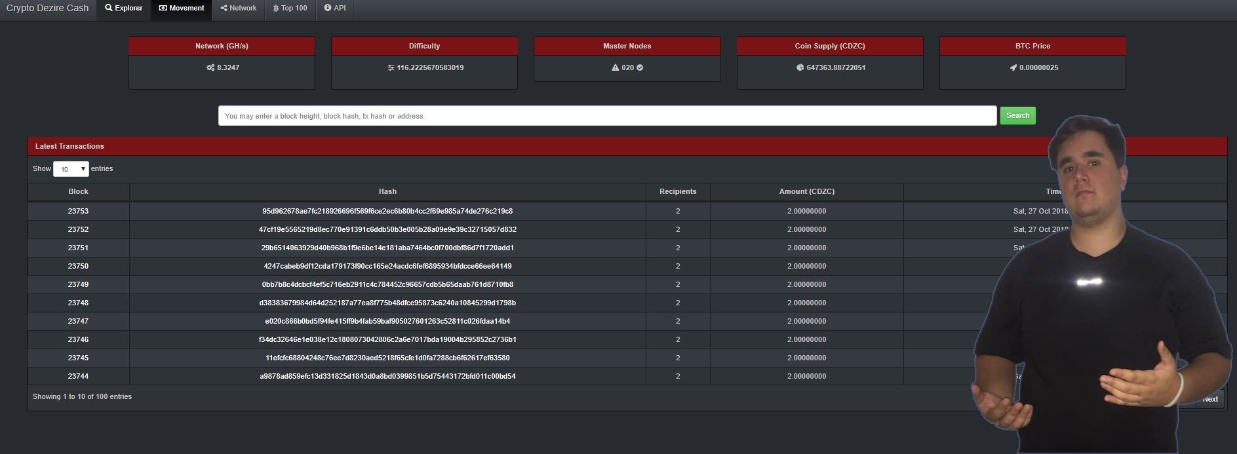Viewport: 1237px width, 454px height.
Task: Click block number 23750 cell
Action: [x=78, y=266]
